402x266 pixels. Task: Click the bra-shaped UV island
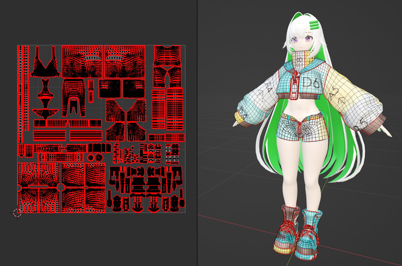tap(46, 62)
